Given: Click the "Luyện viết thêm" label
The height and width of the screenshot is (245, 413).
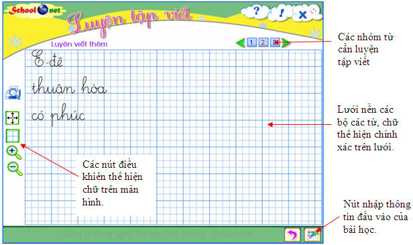Looking at the screenshot, I should coord(79,44).
